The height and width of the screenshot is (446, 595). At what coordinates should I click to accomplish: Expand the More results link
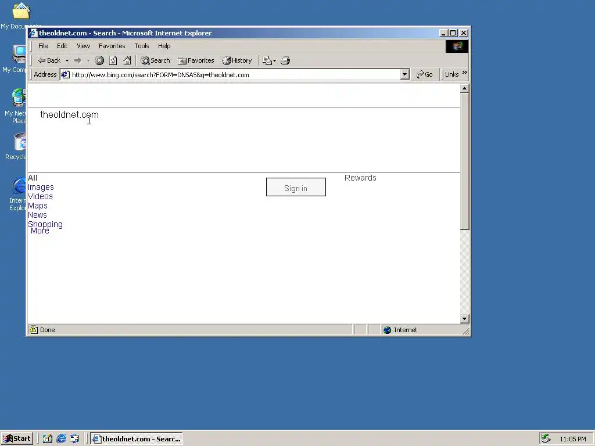[x=40, y=231]
